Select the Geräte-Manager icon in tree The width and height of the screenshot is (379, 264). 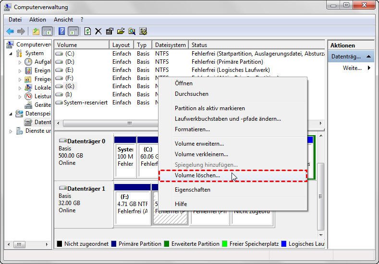click(28, 105)
